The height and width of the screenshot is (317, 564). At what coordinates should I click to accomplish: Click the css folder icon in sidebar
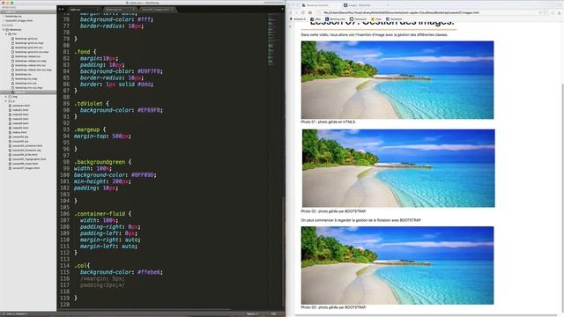point(10,33)
